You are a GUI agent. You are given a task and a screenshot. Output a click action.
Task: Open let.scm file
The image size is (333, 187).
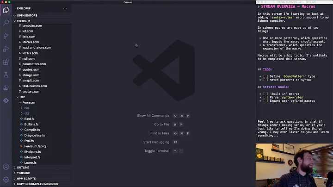pos(28,31)
